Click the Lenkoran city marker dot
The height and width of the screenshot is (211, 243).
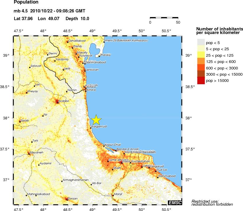pyautogui.click(x=85, y=71)
